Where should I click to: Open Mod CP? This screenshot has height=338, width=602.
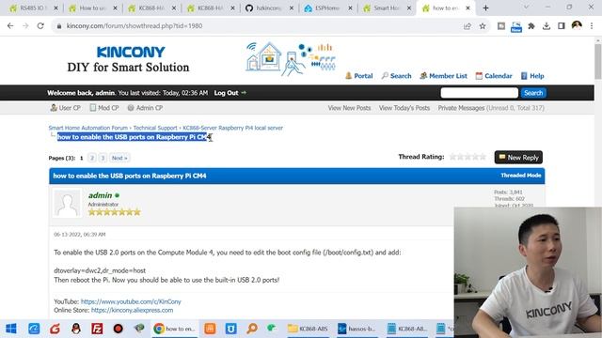[x=104, y=108]
